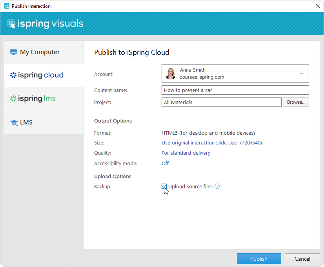The width and height of the screenshot is (324, 267).
Task: Click the Content name text field
Action: (x=235, y=90)
